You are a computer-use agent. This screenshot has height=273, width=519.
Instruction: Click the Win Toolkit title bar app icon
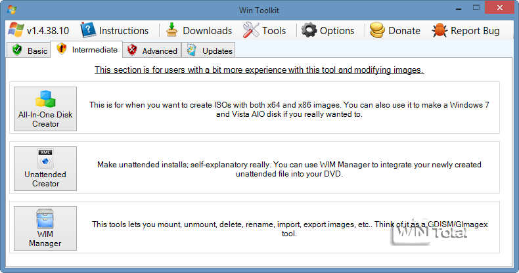(12, 10)
